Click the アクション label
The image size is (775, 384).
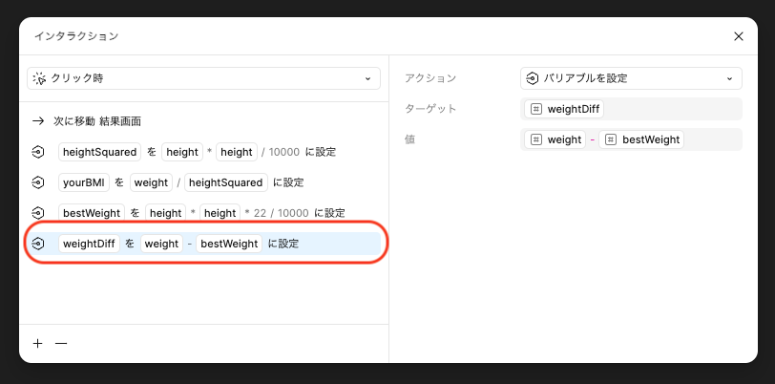[x=430, y=78]
